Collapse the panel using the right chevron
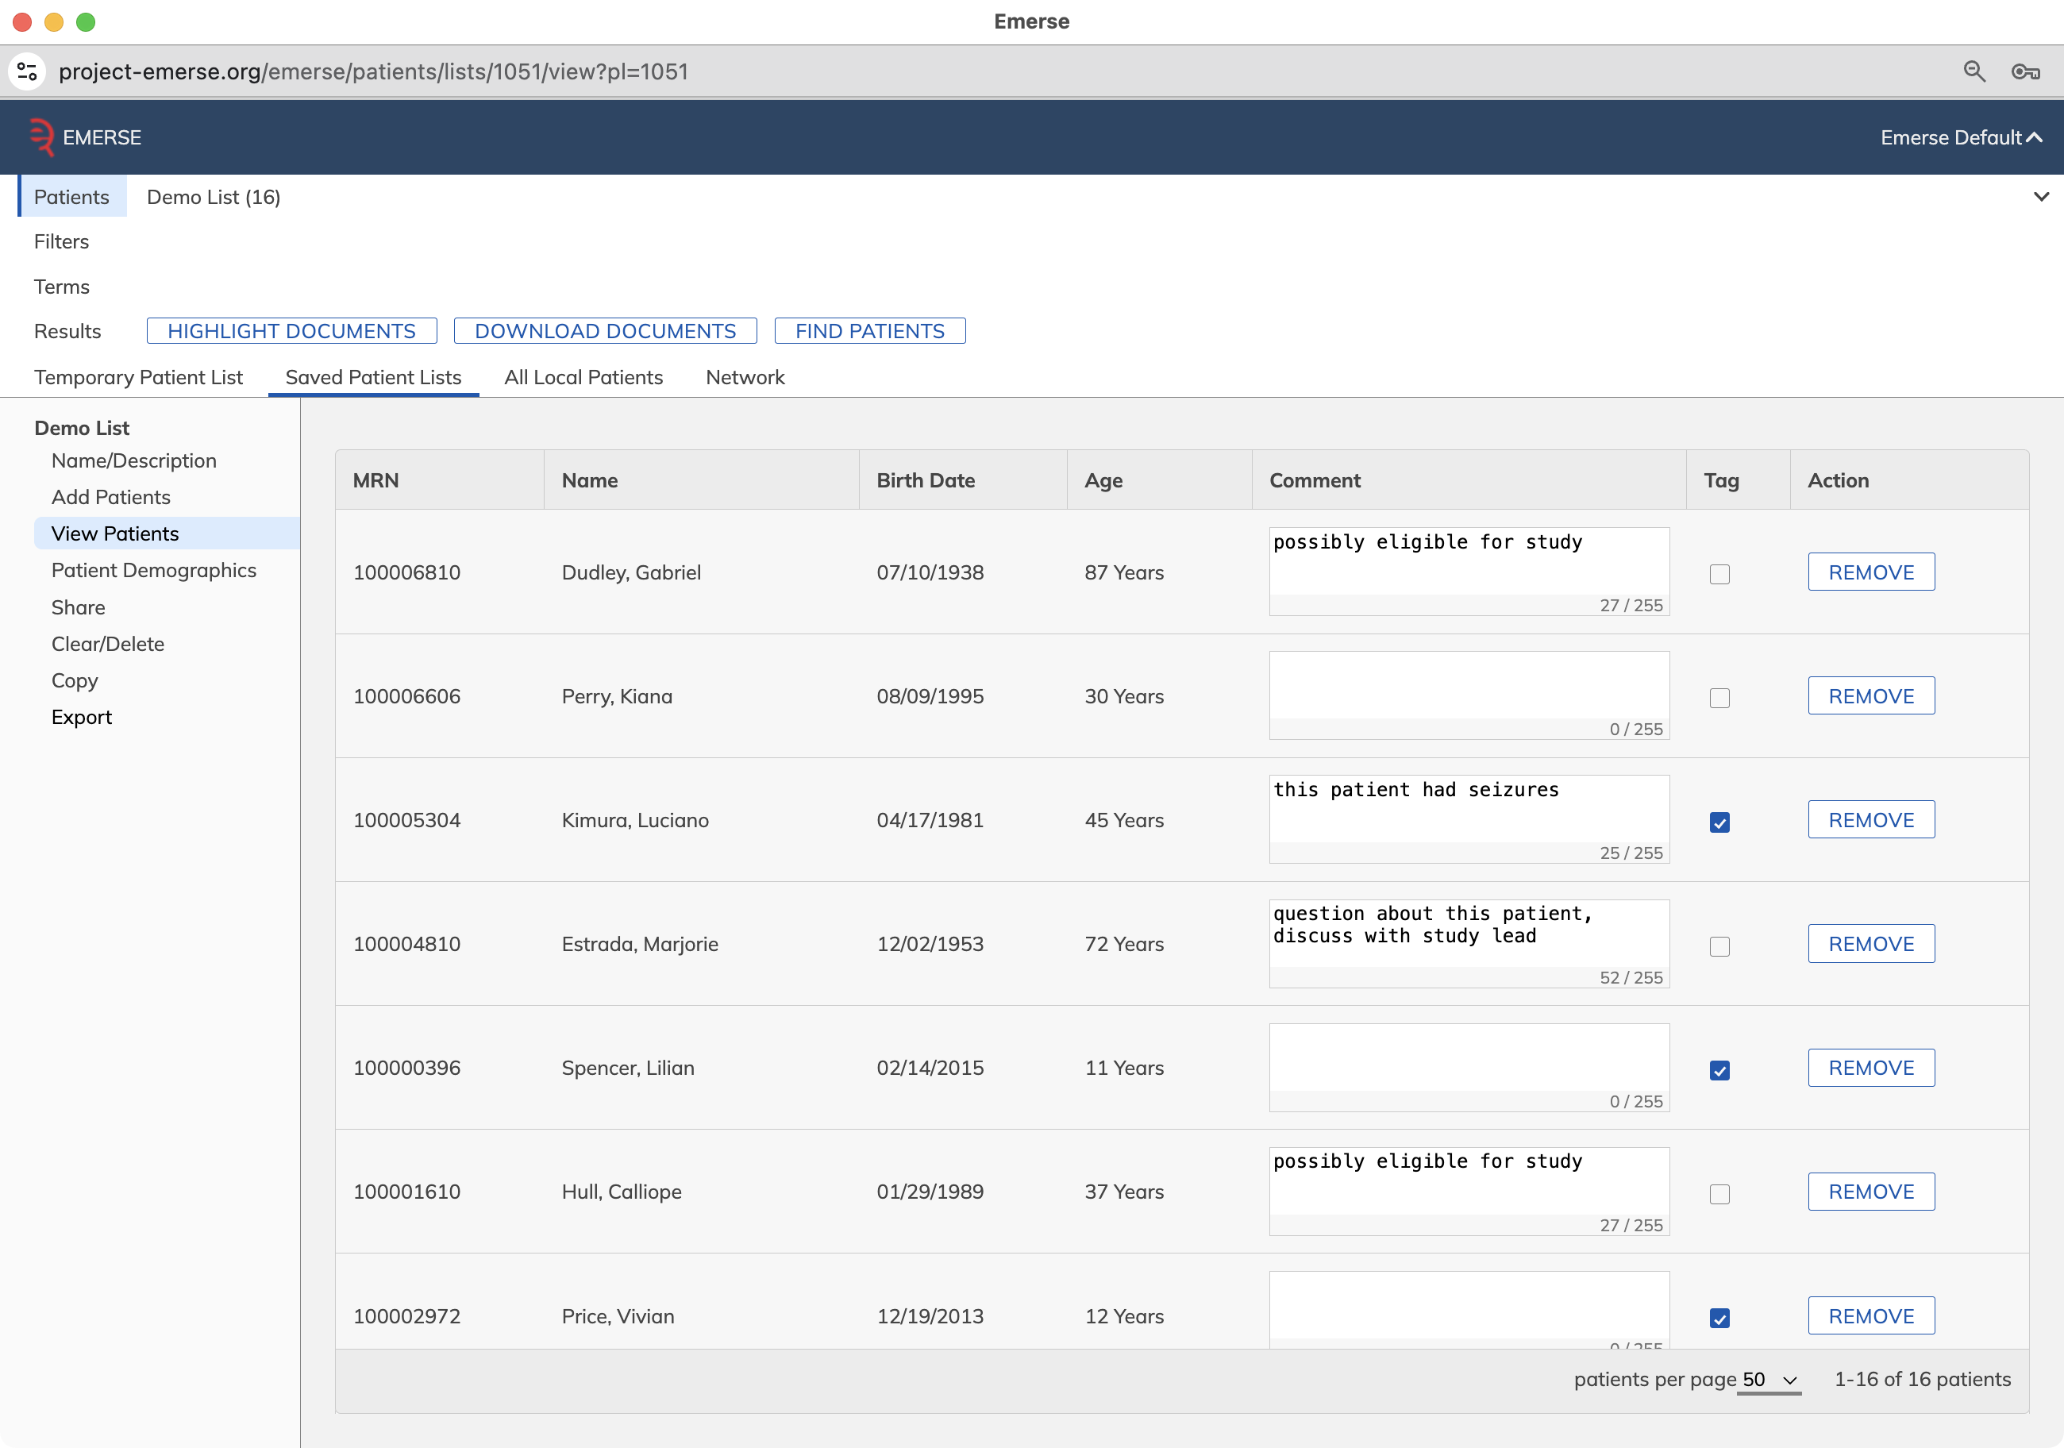Image resolution: width=2064 pixels, height=1448 pixels. point(2041,197)
